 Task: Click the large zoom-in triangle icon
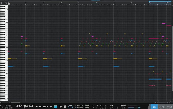(x=167, y=102)
